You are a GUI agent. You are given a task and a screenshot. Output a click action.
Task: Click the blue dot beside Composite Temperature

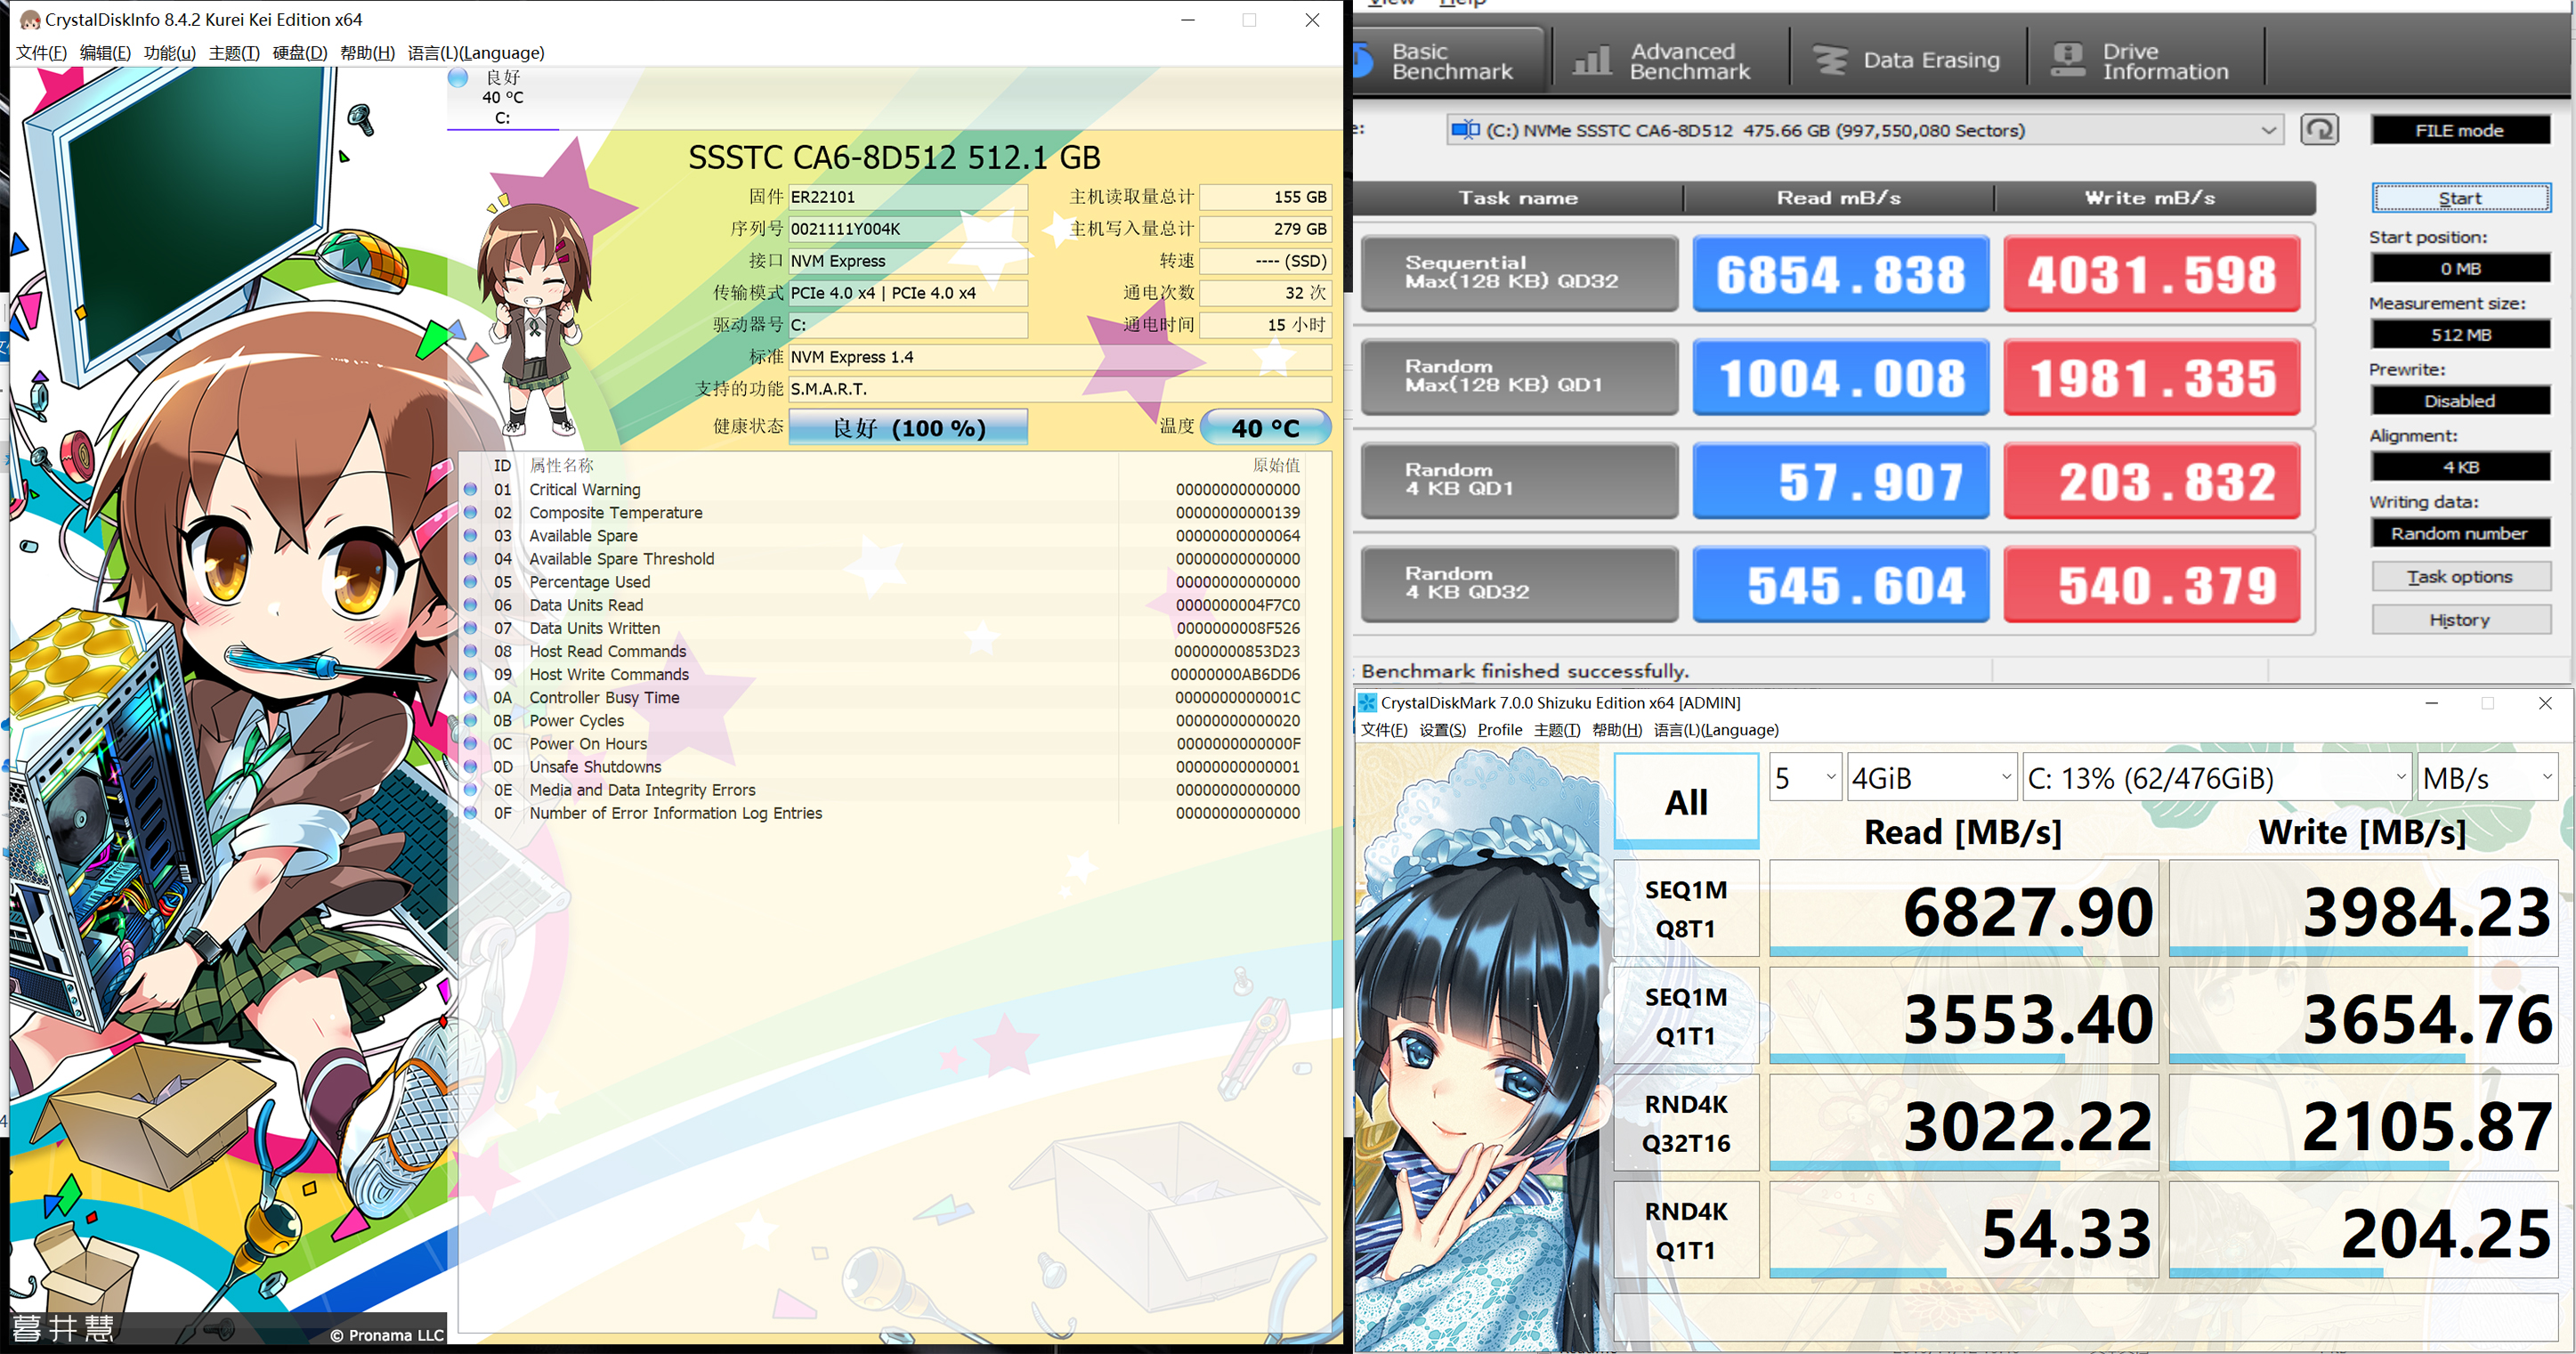point(471,512)
